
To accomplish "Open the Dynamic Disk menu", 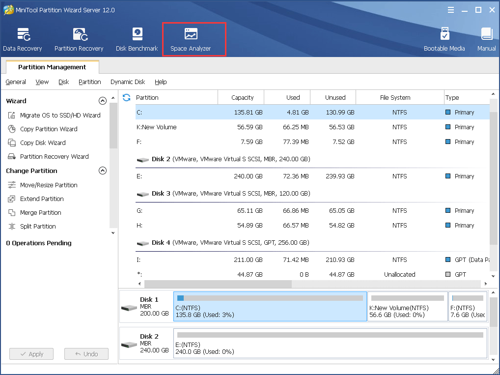I will (128, 82).
